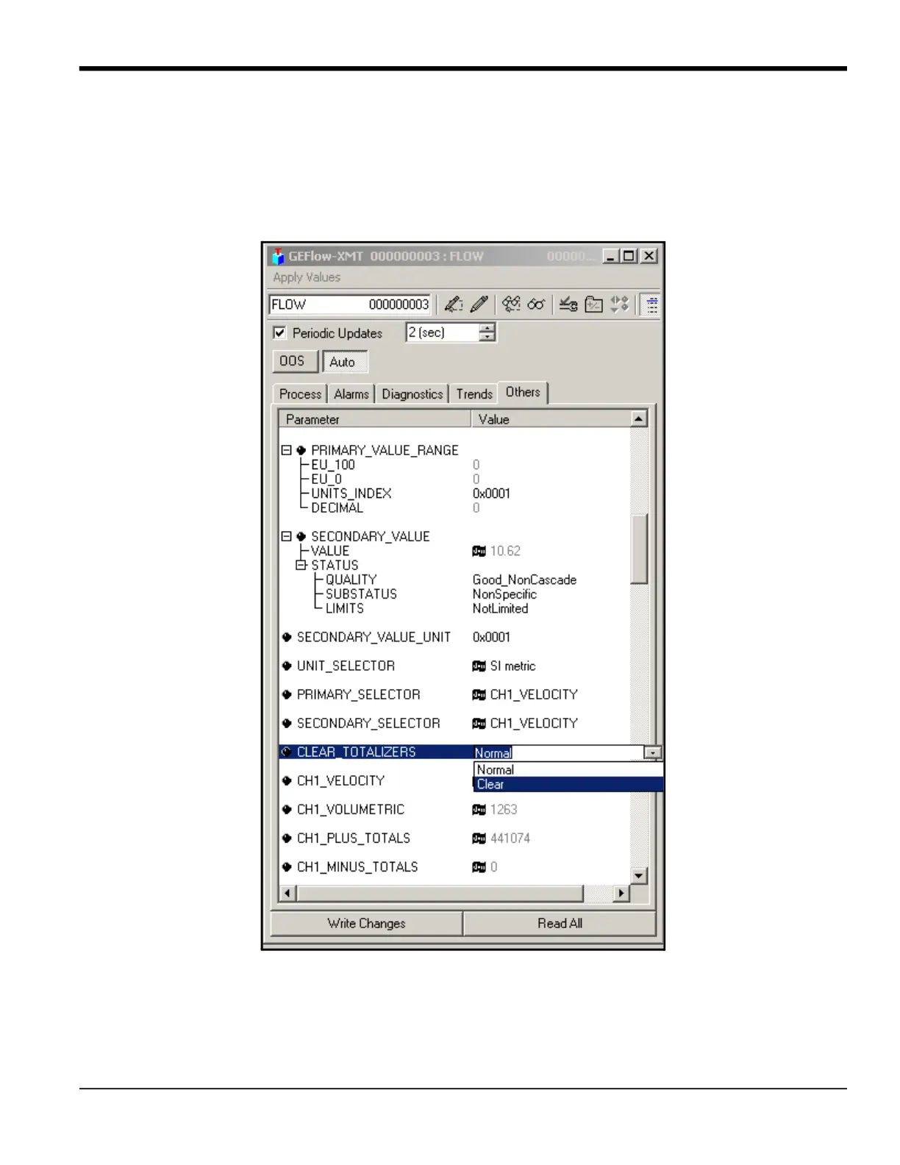Minimize the GEFlow-XMT window
The height and width of the screenshot is (1165, 900).
(611, 256)
